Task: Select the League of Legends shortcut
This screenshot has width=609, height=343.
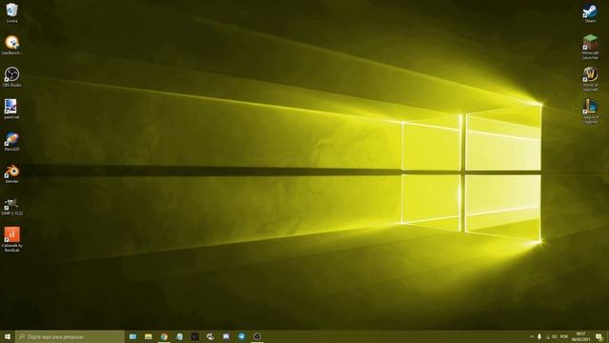Action: coord(590,111)
